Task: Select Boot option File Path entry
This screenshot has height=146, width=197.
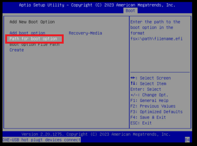Action: pos(34,44)
